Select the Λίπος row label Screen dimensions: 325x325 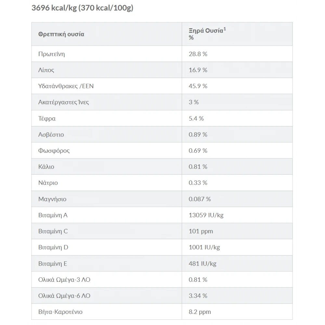(x=46, y=70)
